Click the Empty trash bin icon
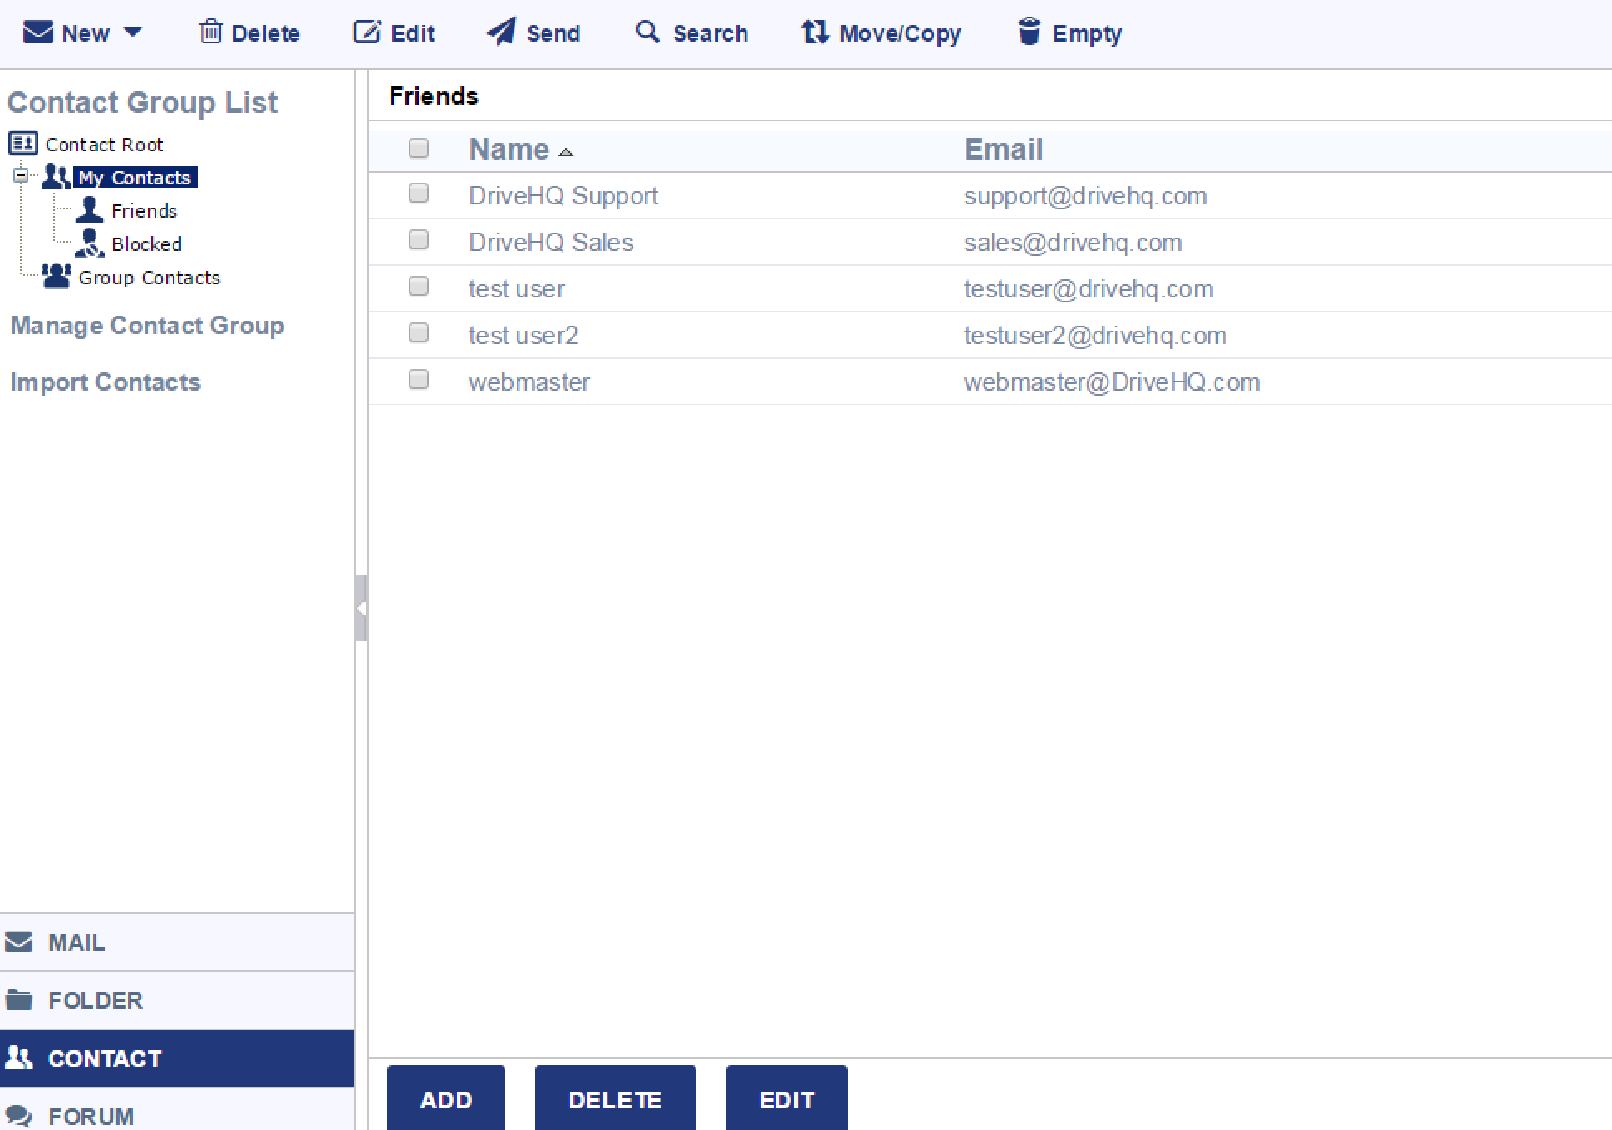The width and height of the screenshot is (1612, 1130). point(1029,32)
